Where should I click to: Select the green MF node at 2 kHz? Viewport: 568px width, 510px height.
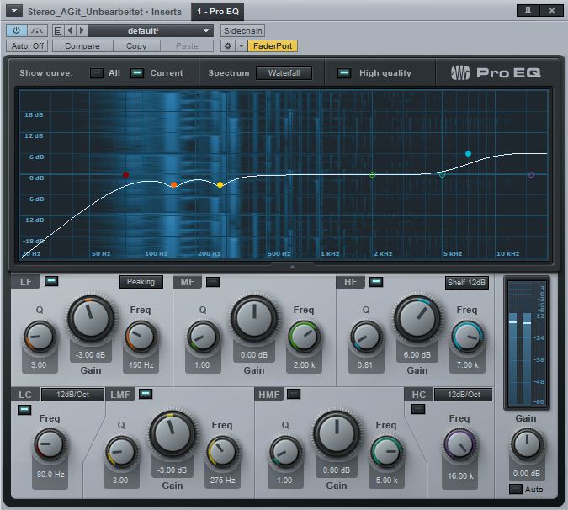(x=372, y=175)
